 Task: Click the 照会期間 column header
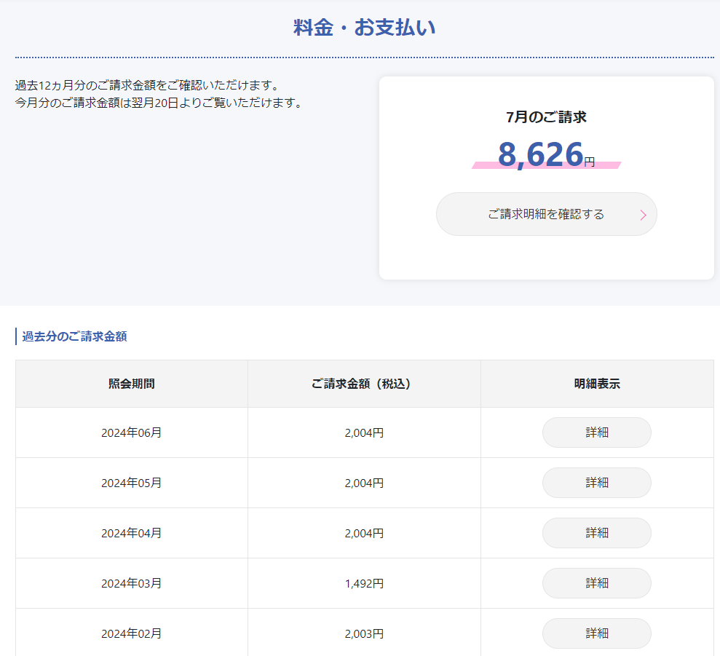tap(132, 384)
